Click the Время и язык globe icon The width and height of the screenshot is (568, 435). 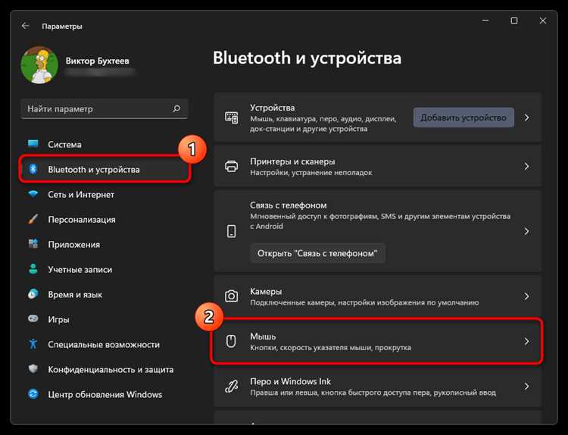point(33,294)
